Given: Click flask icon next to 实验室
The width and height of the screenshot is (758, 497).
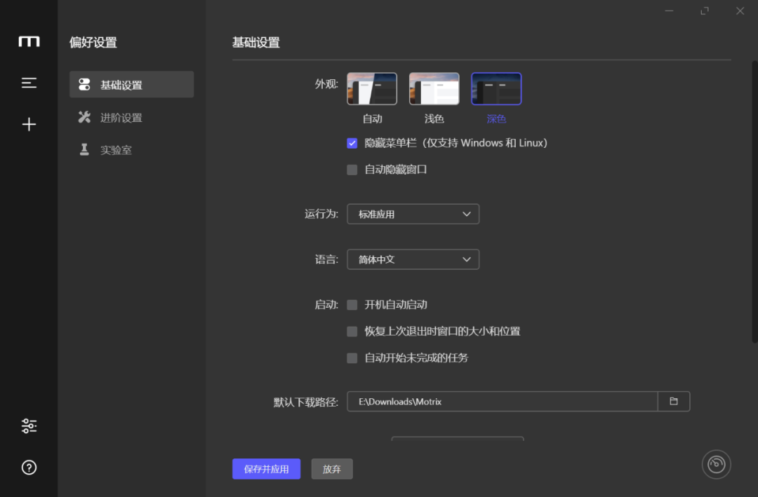Looking at the screenshot, I should click(84, 150).
